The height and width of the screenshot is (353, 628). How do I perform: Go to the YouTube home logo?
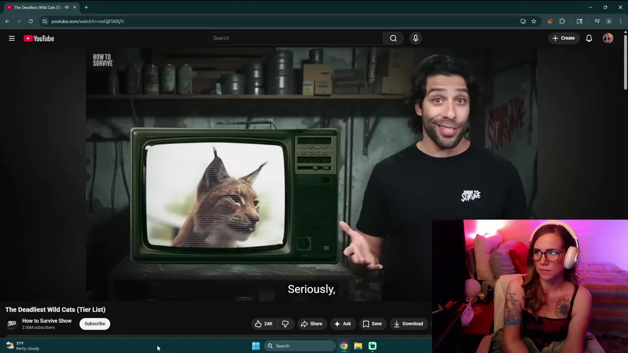point(39,38)
